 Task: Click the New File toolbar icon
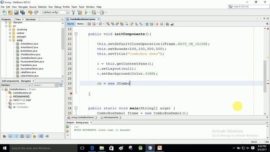5,12
